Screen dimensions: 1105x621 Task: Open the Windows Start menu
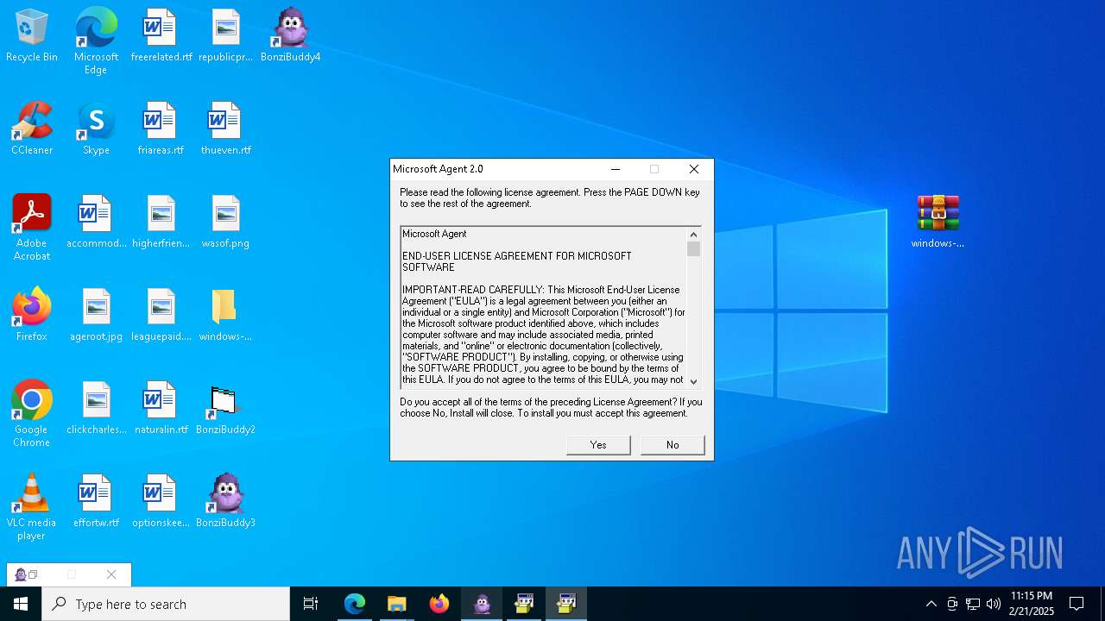click(21, 604)
